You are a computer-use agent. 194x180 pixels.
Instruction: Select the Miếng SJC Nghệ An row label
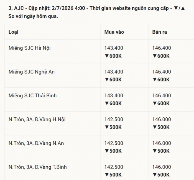32,72
